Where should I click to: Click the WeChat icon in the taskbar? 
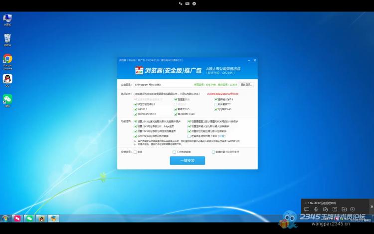point(29,219)
